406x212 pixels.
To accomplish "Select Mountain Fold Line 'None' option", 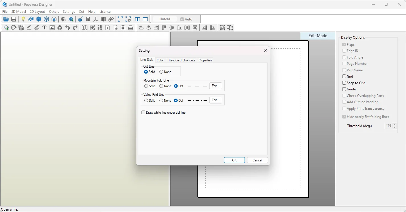I will [165, 86].
